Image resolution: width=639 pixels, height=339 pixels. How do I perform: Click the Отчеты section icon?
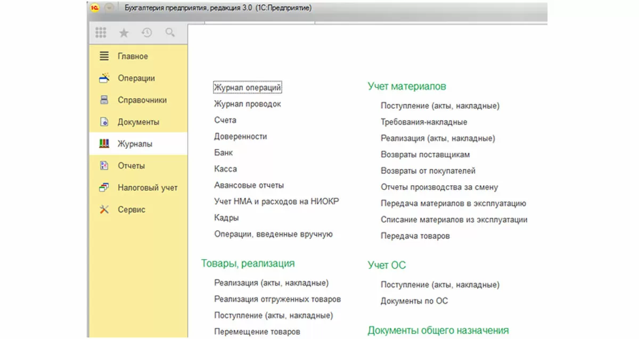coord(104,166)
